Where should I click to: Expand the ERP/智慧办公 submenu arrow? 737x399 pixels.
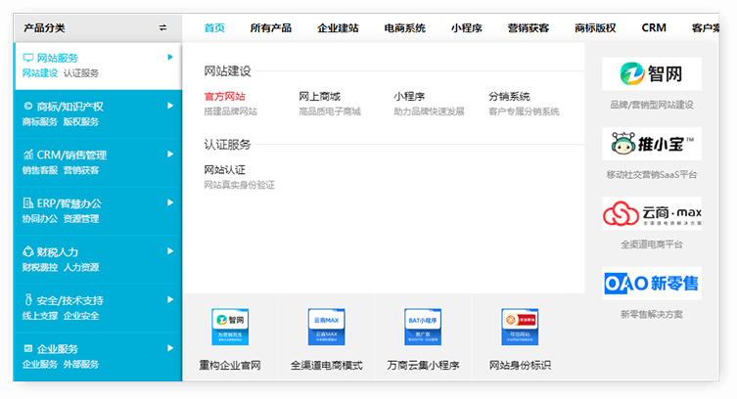tap(170, 202)
